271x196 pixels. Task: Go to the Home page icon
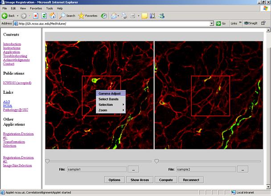53,16
